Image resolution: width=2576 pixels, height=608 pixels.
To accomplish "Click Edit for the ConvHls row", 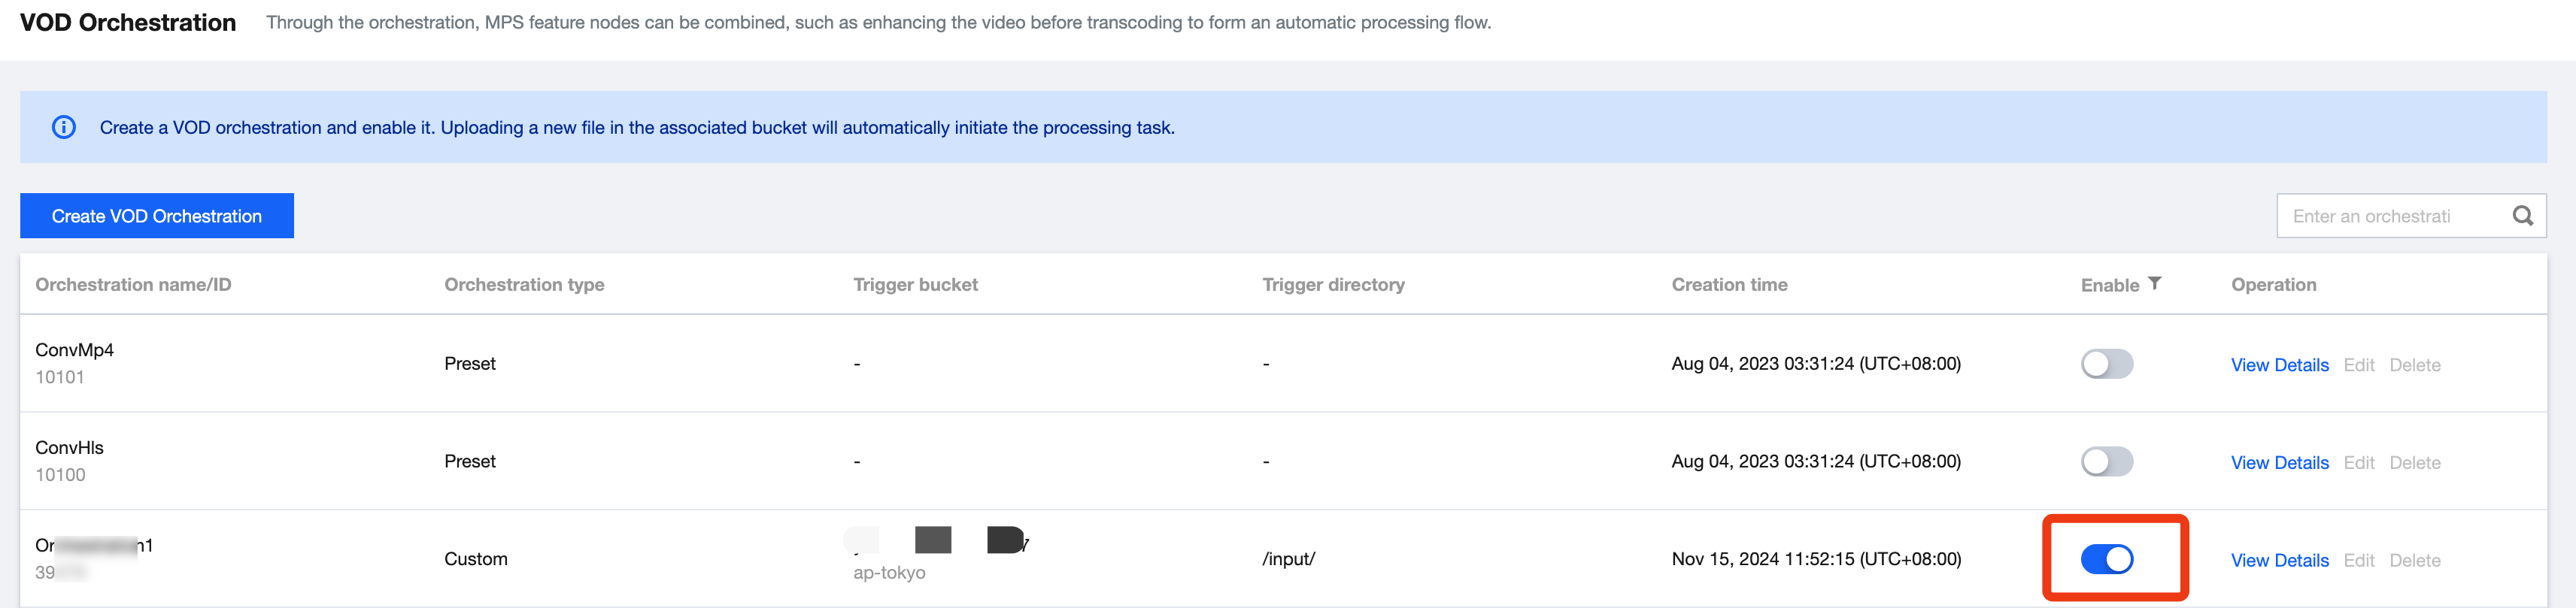I will [2358, 463].
